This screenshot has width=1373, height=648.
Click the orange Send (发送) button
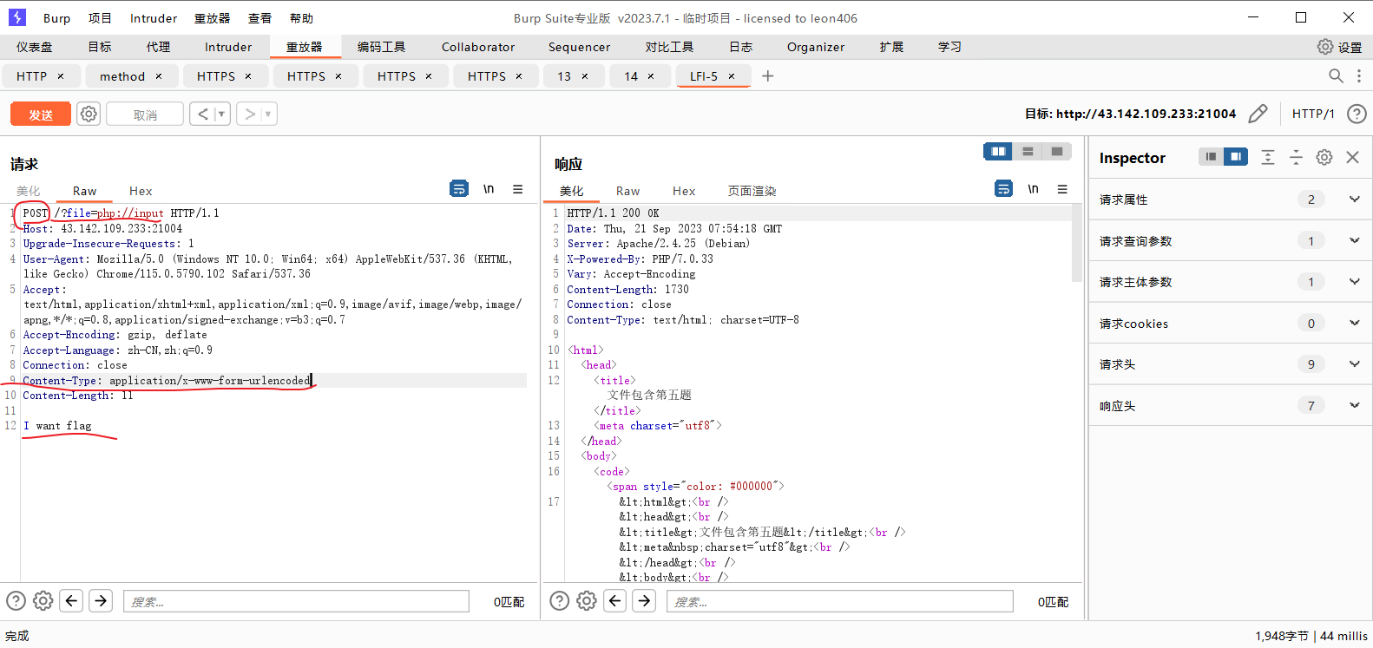tap(41, 115)
